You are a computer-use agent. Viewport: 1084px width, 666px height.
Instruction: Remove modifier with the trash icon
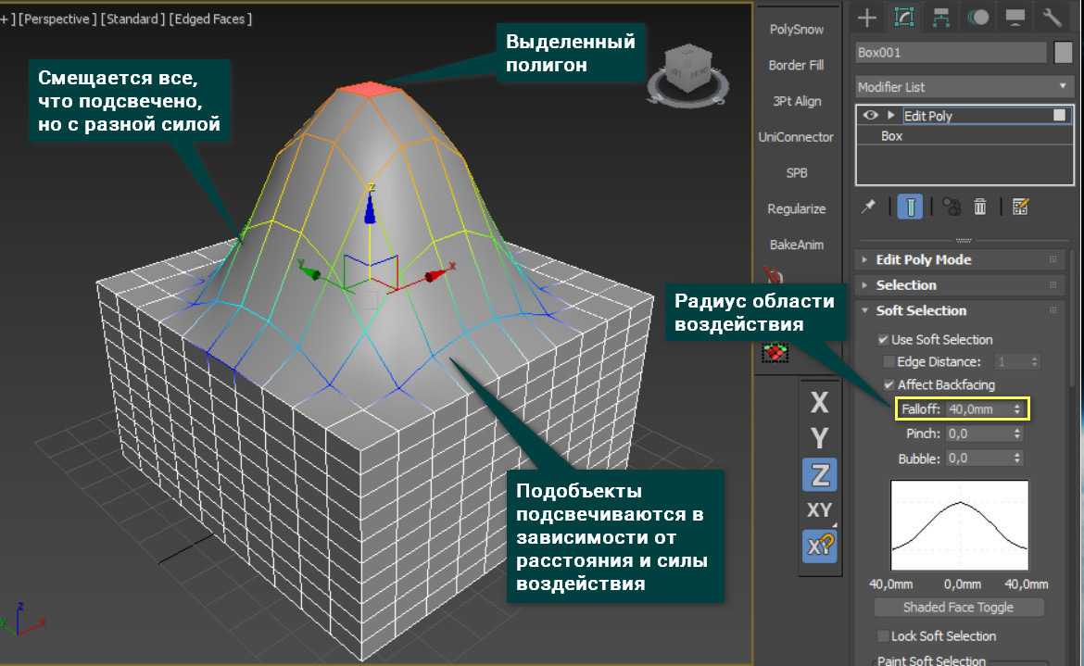(x=979, y=207)
